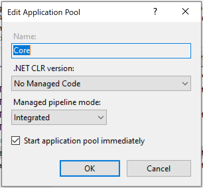This screenshot has width=203, height=188.
Task: Click the chevron on the CLR version combo box
Action: pos(185,84)
